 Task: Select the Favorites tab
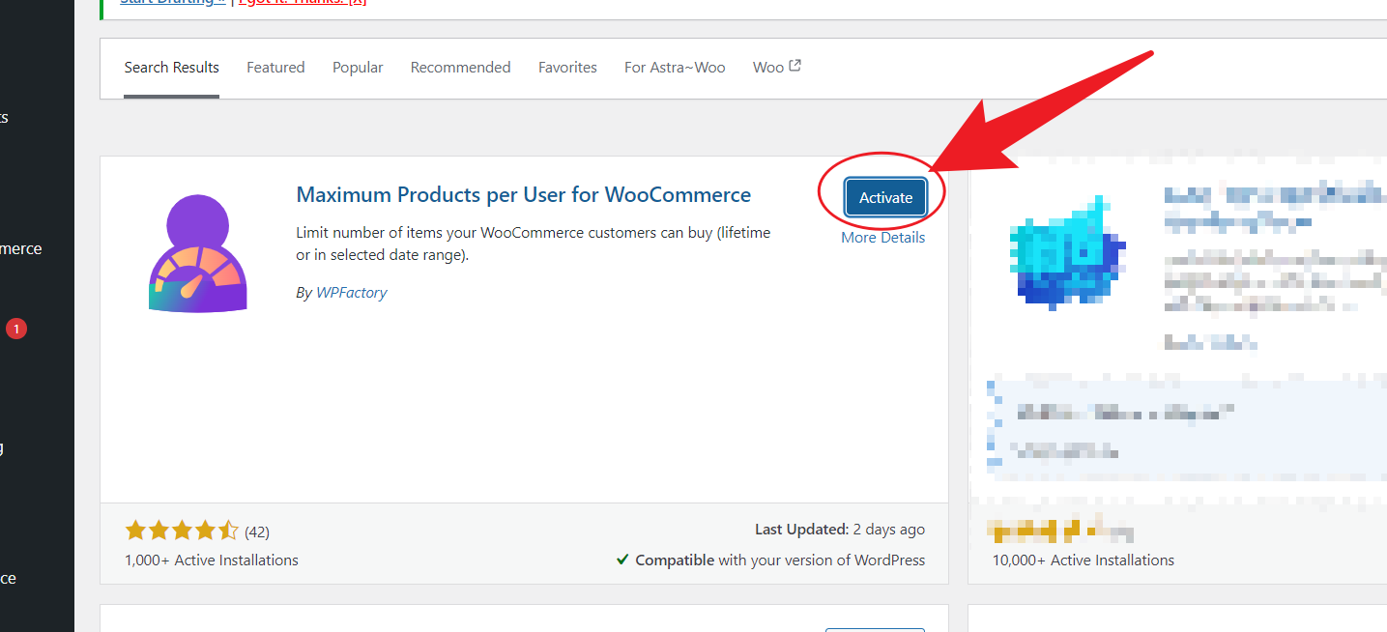[567, 68]
